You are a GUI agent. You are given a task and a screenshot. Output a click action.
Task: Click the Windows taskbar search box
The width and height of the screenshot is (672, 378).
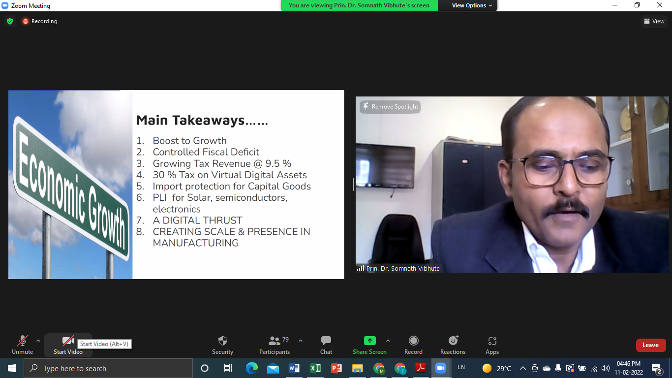108,368
